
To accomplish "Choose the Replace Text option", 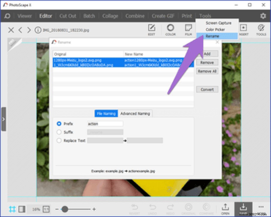I will click(x=59, y=140).
